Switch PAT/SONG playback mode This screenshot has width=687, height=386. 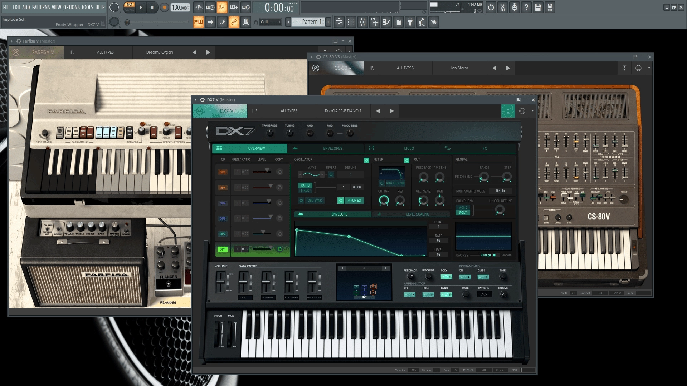(130, 7)
